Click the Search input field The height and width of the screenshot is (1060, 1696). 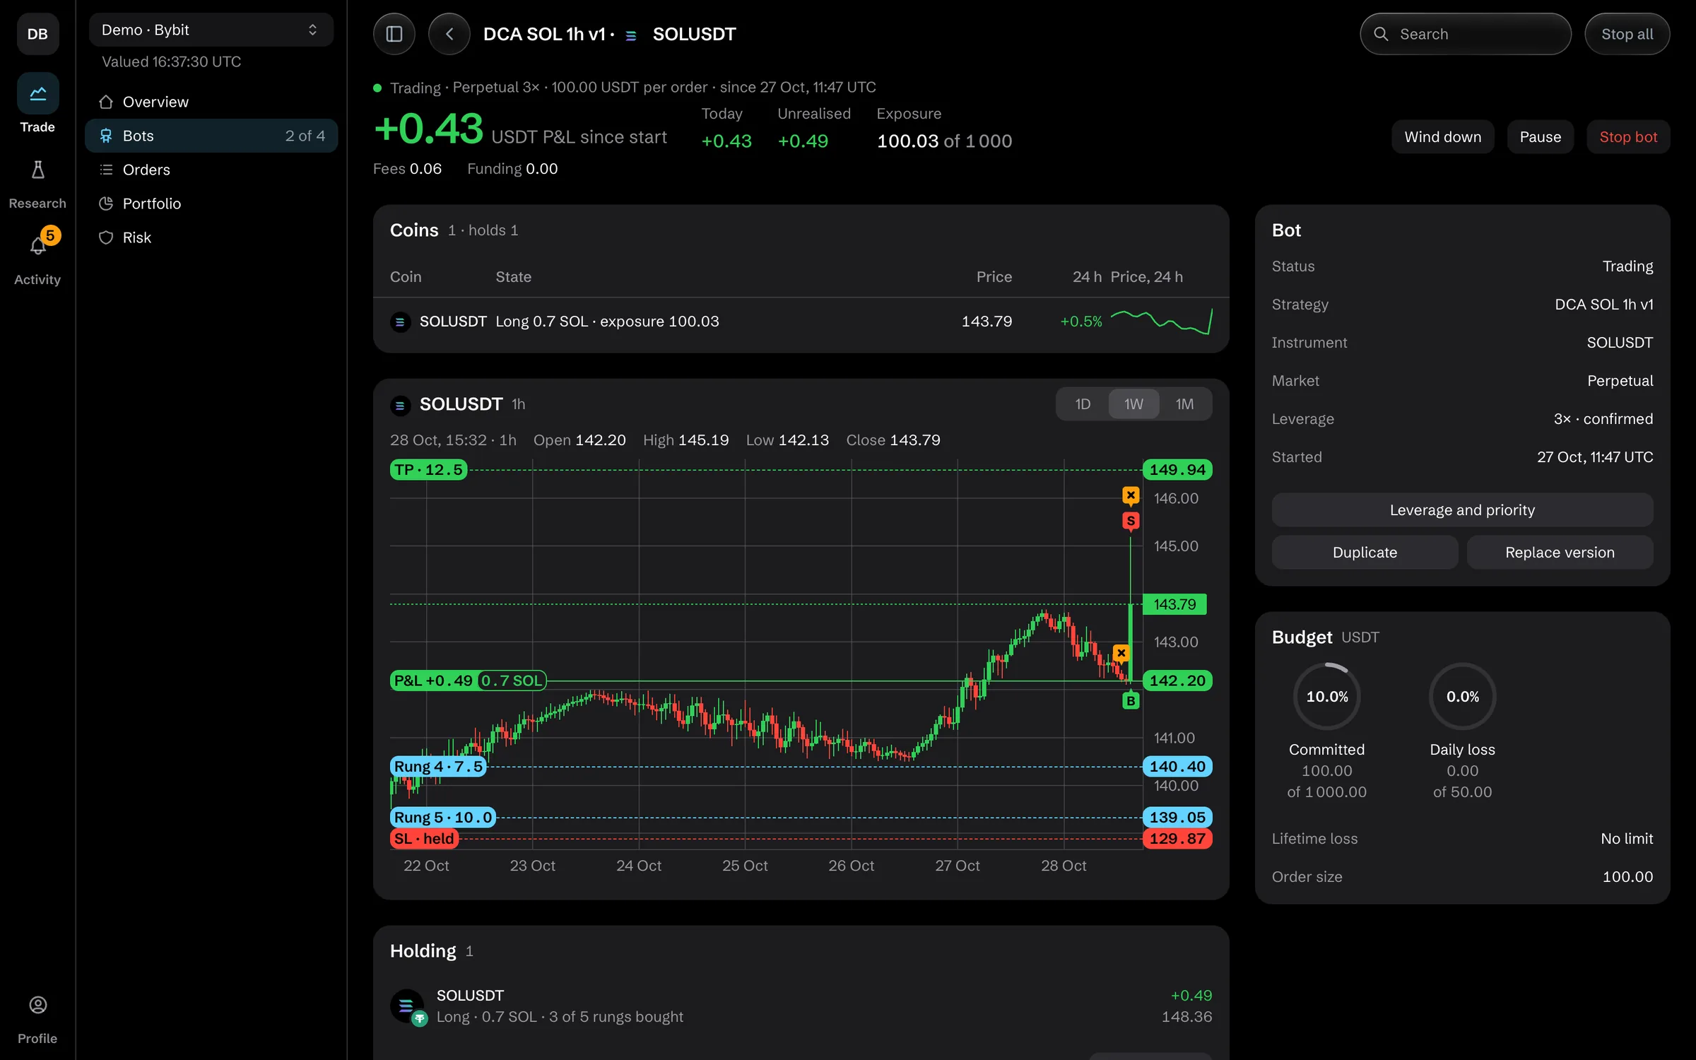point(1466,34)
